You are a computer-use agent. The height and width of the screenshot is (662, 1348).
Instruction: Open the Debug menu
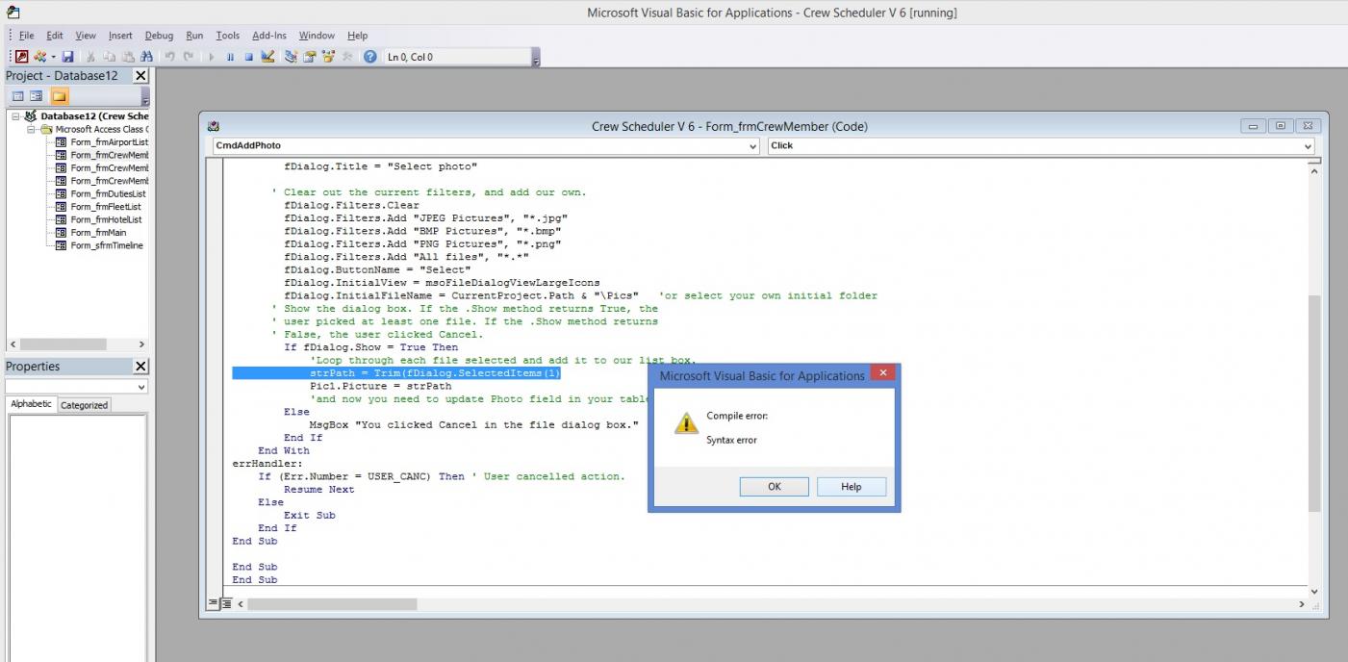point(159,36)
